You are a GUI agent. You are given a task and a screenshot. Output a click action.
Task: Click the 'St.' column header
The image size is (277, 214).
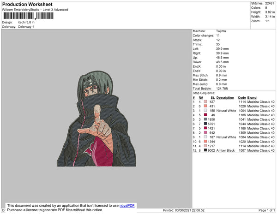[213, 98]
